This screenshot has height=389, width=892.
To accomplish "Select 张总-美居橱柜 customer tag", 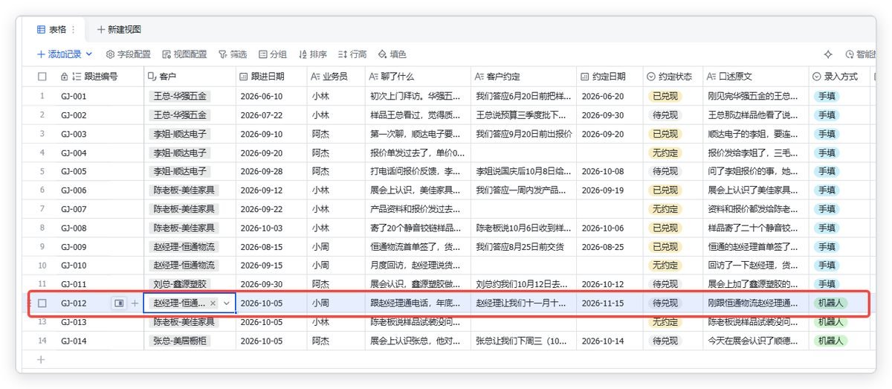I will 181,341.
